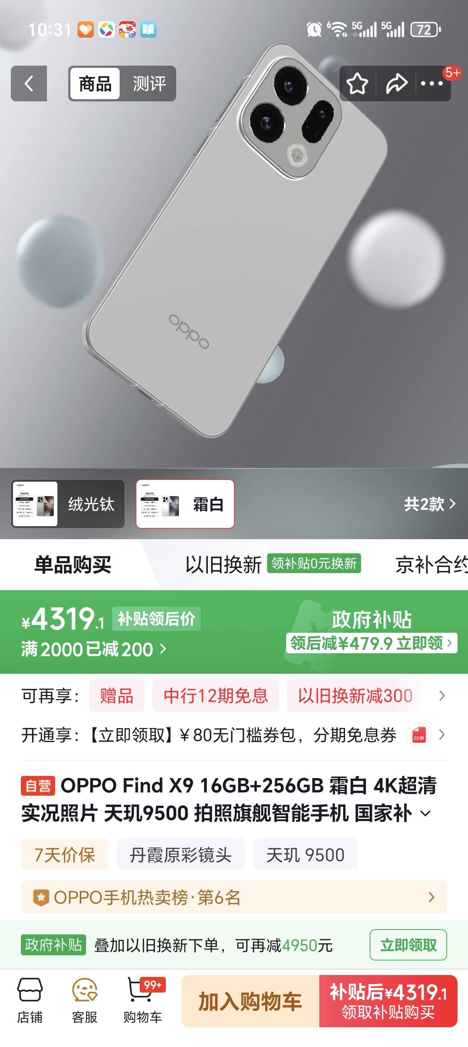Expand the product title chevron
The image size is (468, 1047).
[426, 814]
